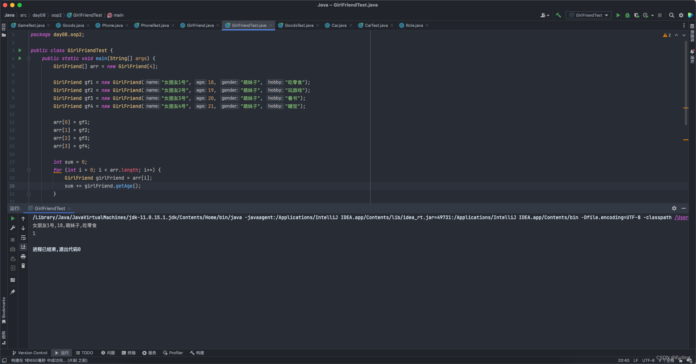Click the run gutter arrow beside class declaration
Screen dimensions: 696x364
coord(20,50)
